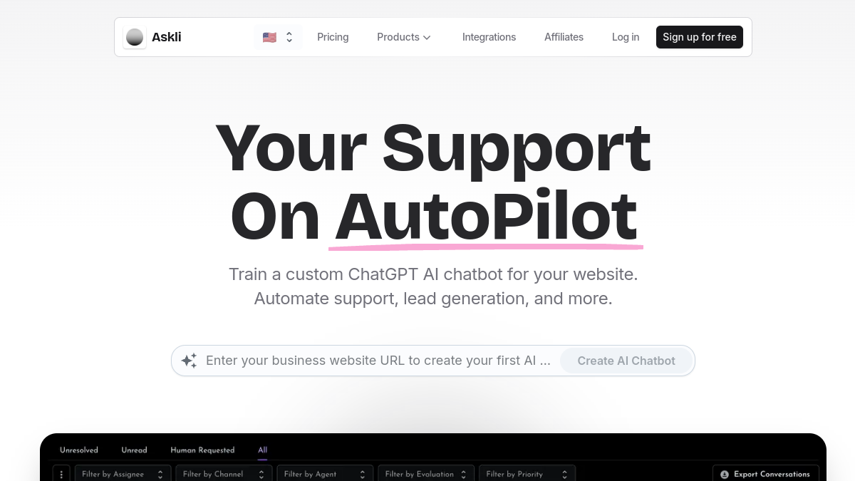The image size is (855, 481).
Task: Focus the business website URL input field
Action: (x=378, y=361)
